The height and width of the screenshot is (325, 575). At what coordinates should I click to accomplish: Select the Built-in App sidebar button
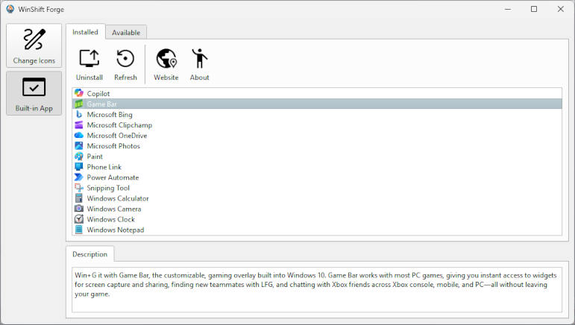34,93
